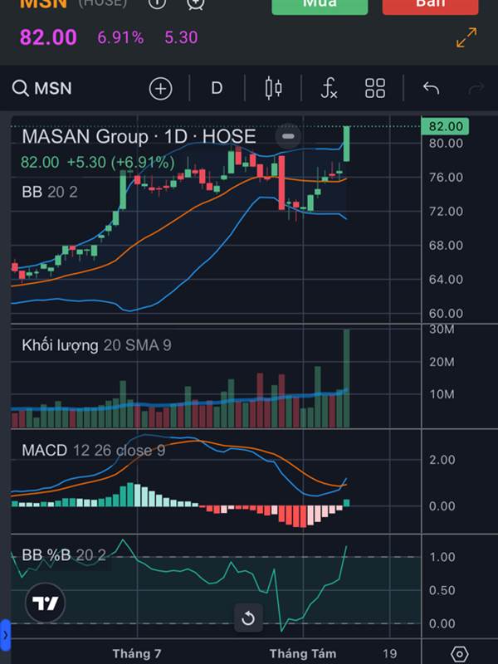Click the 10M volume axis label
The image size is (498, 664).
pyautogui.click(x=442, y=394)
